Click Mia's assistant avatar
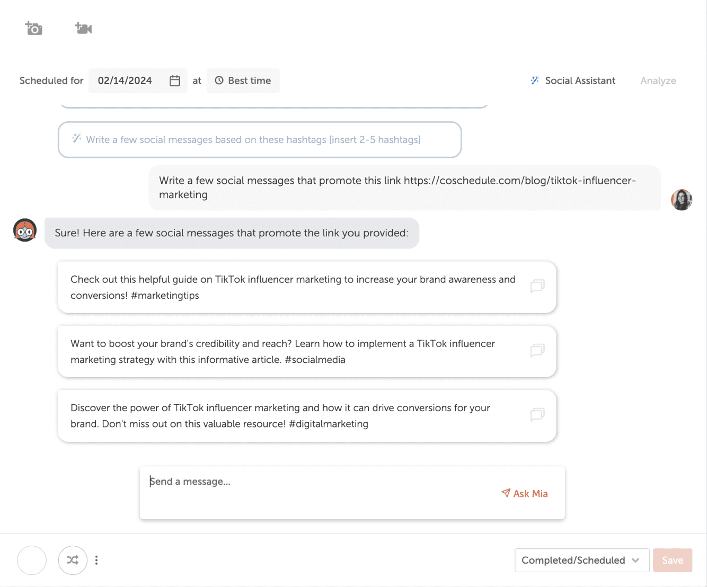Viewport: 707px width, 587px height. point(25,230)
